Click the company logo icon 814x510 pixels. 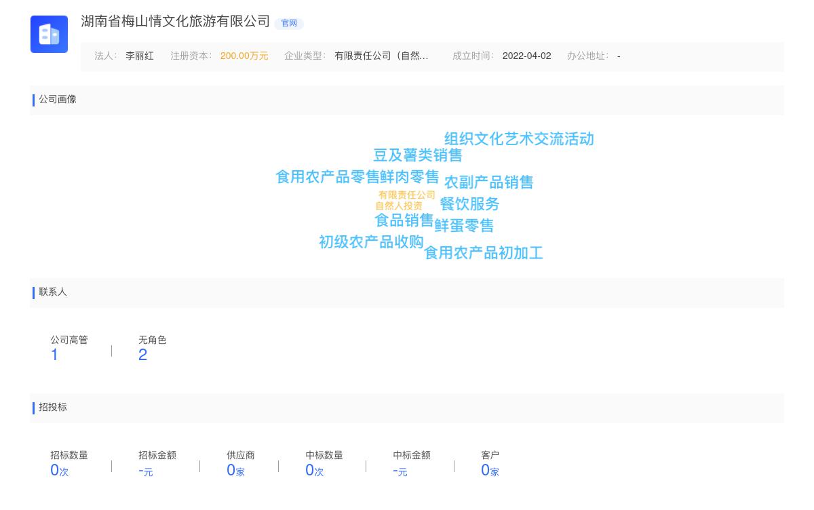(x=49, y=34)
